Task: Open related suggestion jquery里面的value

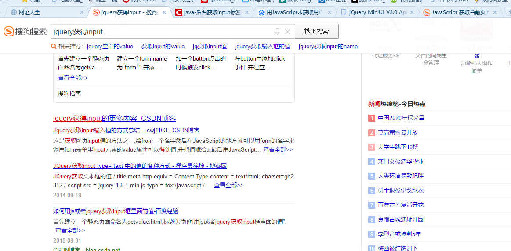Action: point(110,46)
